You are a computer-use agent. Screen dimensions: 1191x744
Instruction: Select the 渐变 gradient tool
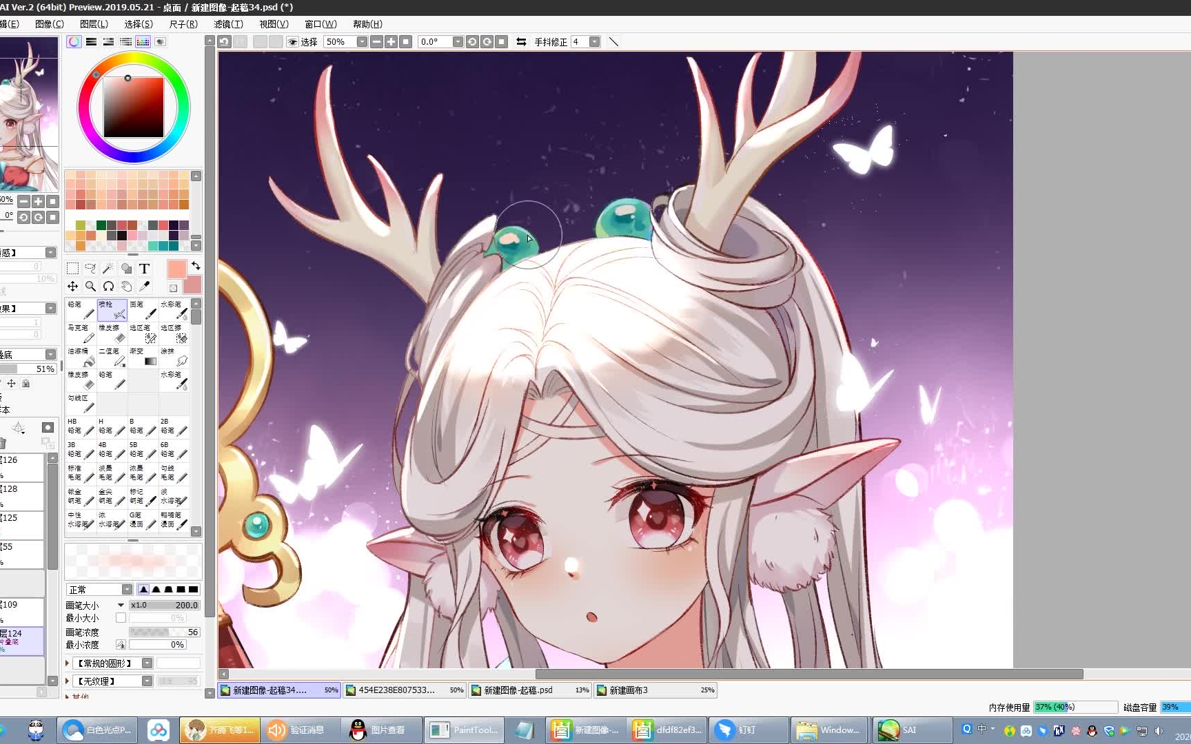[143, 357]
